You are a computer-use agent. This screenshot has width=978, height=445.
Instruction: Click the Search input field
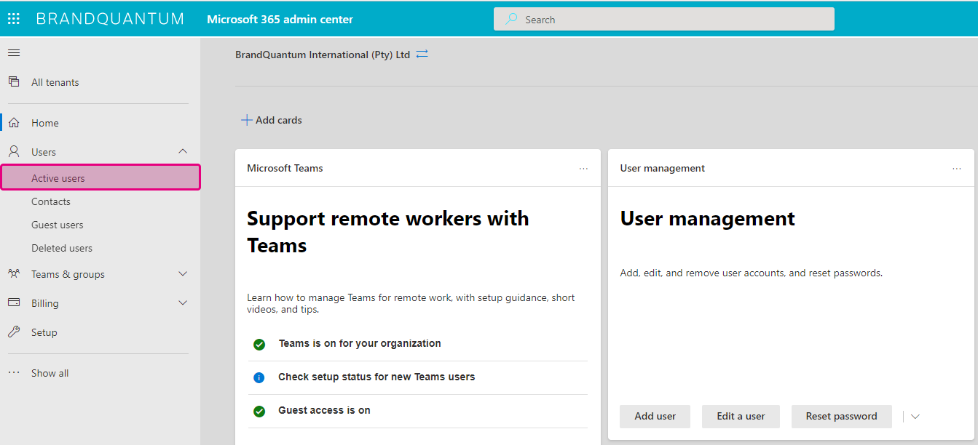pos(664,19)
